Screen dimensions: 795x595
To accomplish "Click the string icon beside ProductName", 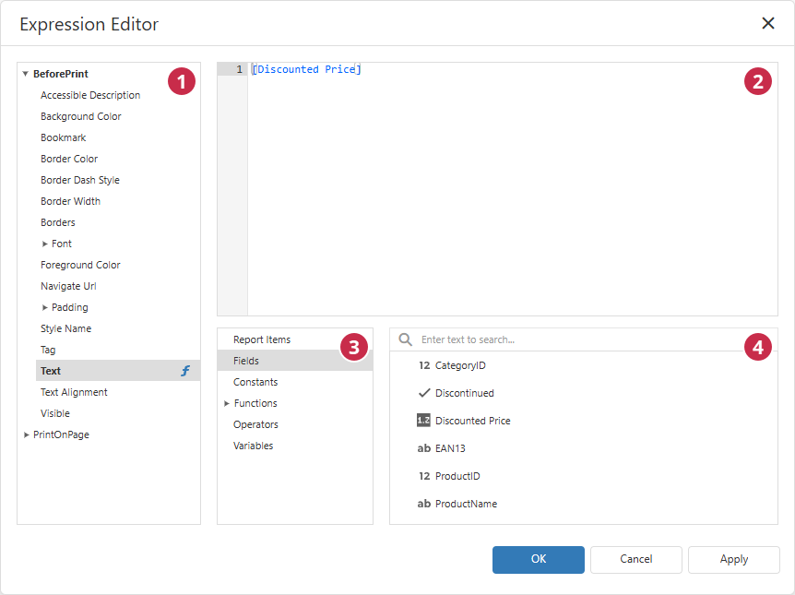I will [424, 504].
